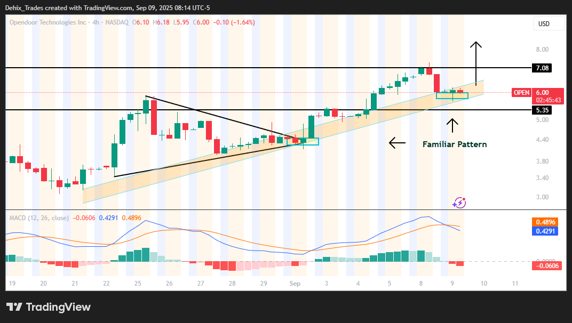This screenshot has height=323, width=572.
Task: Click date label 22 on the time axis
Action: pos(106,283)
